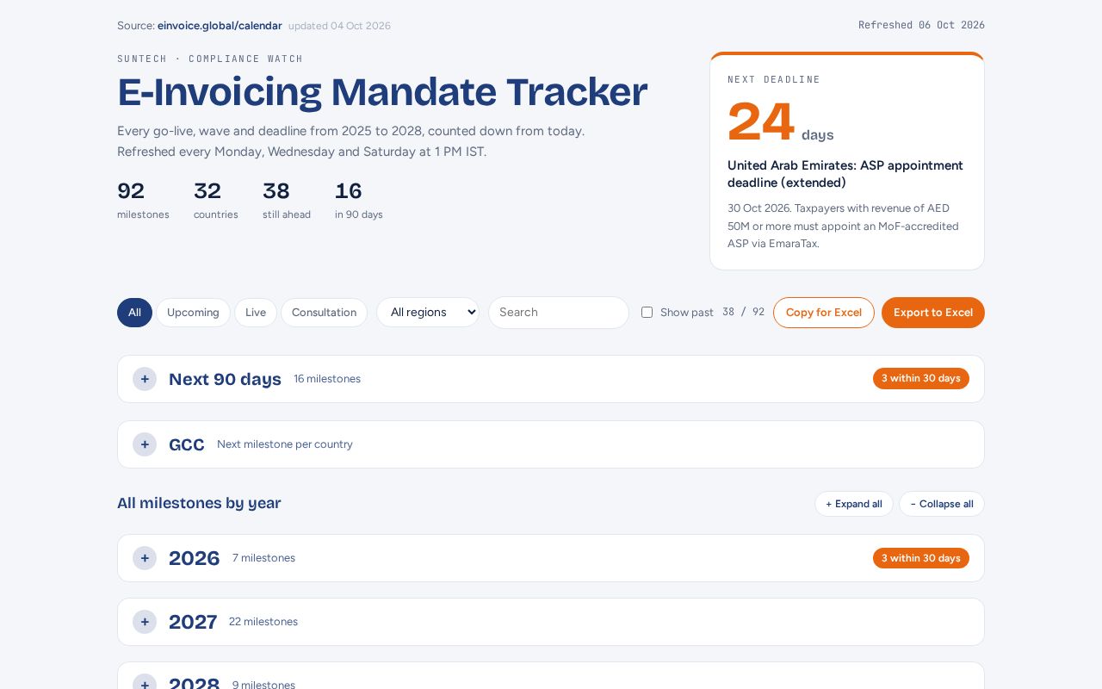This screenshot has width=1102, height=689.
Task: Click the '16' in 90 days count
Action: [349, 190]
